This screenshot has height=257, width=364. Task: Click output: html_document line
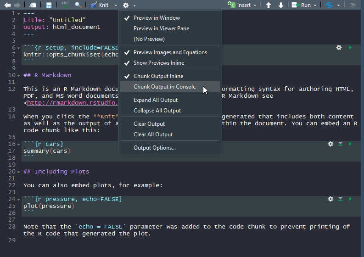click(x=62, y=27)
